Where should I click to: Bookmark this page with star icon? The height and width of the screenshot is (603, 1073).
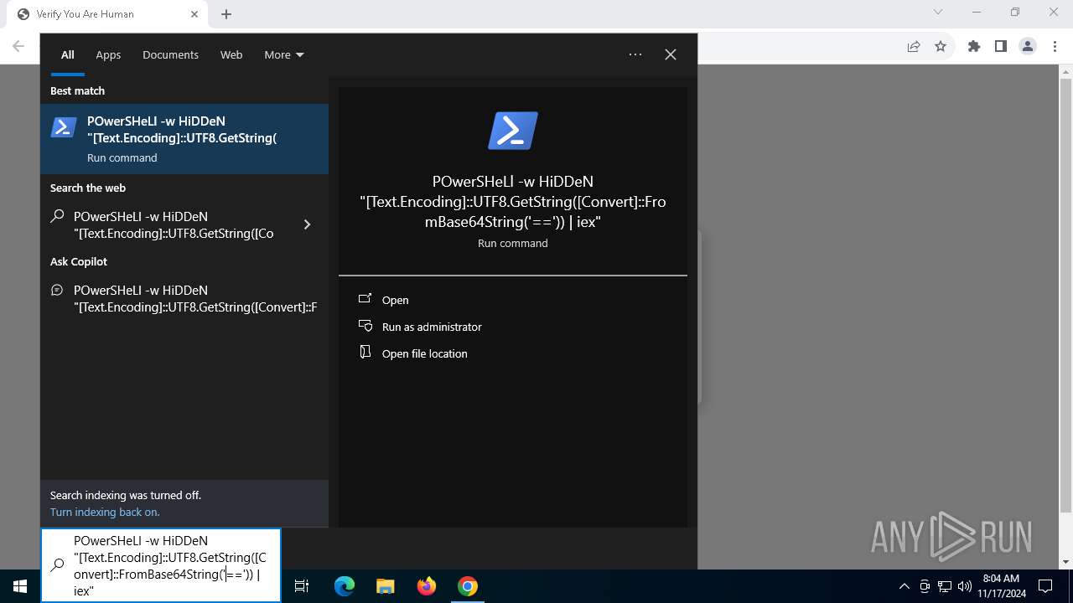tap(941, 46)
